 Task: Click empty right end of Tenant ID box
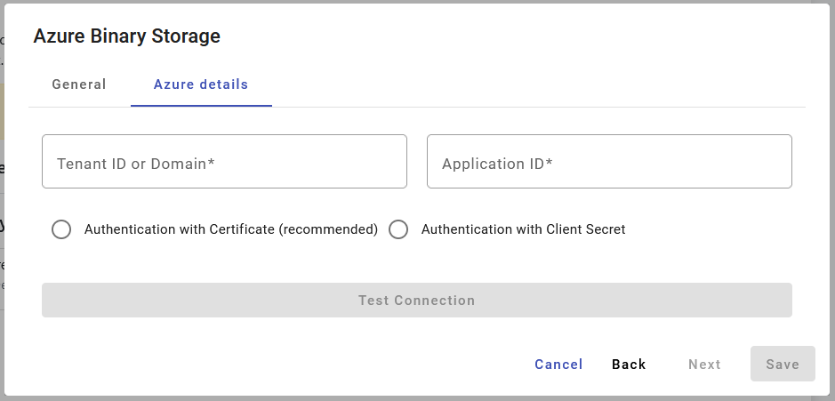pos(373,162)
